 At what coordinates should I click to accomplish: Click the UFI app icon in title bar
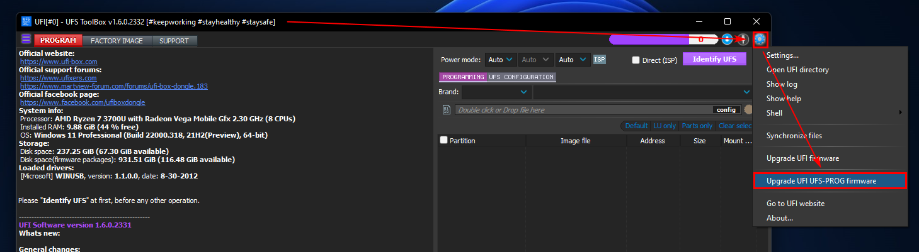tap(26, 21)
